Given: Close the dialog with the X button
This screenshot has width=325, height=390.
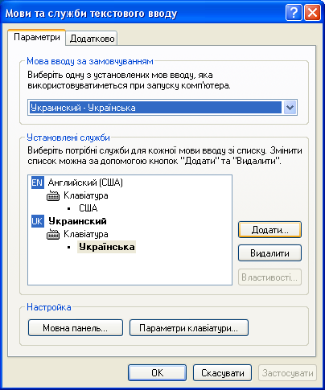Looking at the screenshot, I should 312,13.
